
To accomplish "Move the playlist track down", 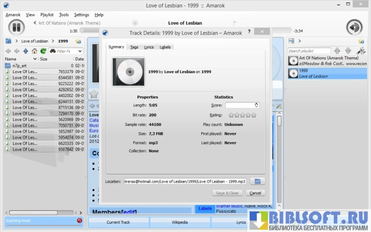I will [348, 51].
